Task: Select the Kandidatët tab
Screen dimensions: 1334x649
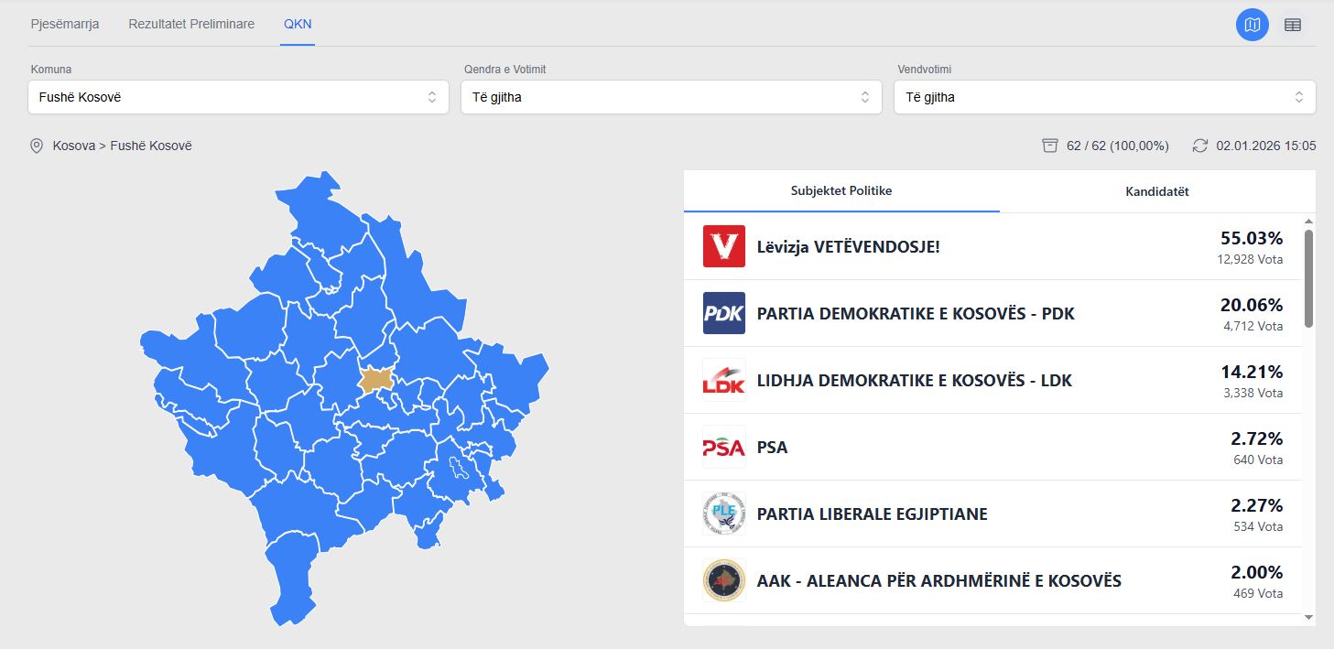Action: tap(1157, 191)
